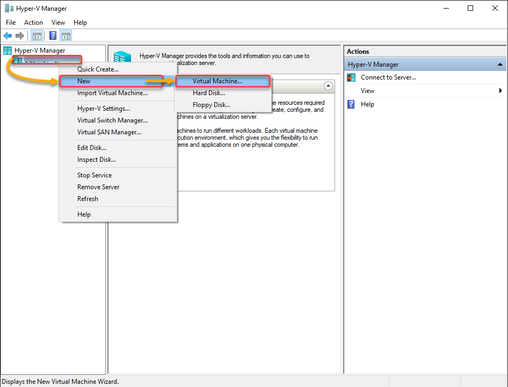Choose Edit Disk... menu entry
The height and width of the screenshot is (387, 508).
[118, 148]
